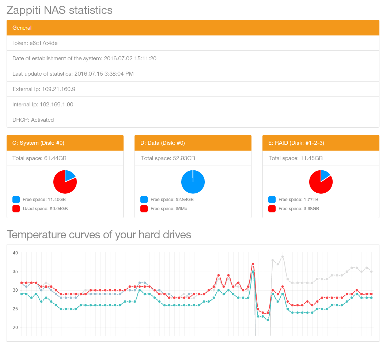
Task: Click the red curve peak at 37 degrees
Action: pyautogui.click(x=253, y=264)
